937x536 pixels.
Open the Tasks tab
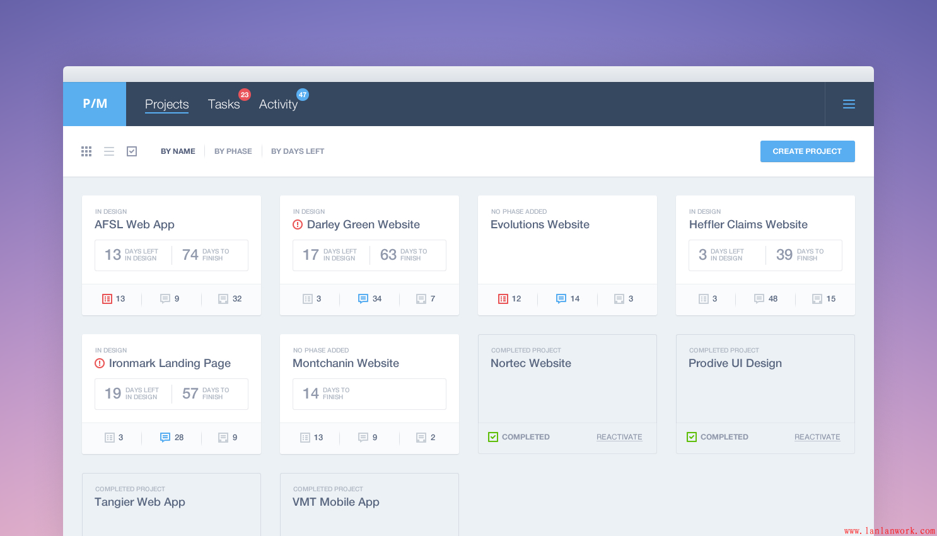pyautogui.click(x=224, y=104)
